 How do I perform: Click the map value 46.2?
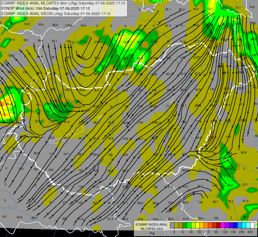pyautogui.click(x=246, y=217)
